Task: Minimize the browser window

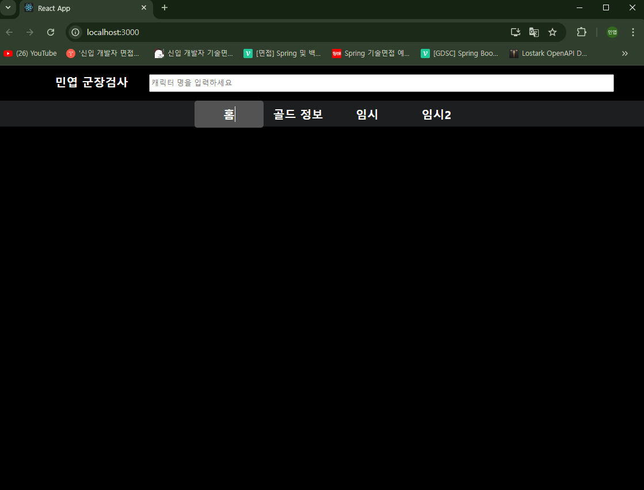Action: [x=580, y=8]
